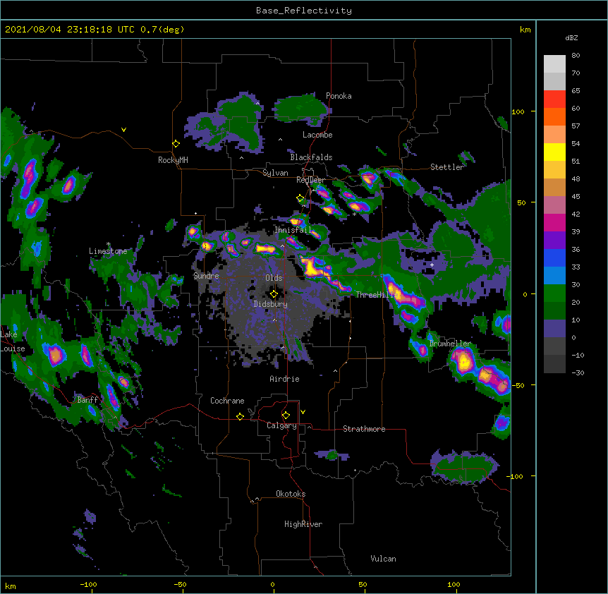Click the Lake Louise label
608x594 pixels.
13,341
